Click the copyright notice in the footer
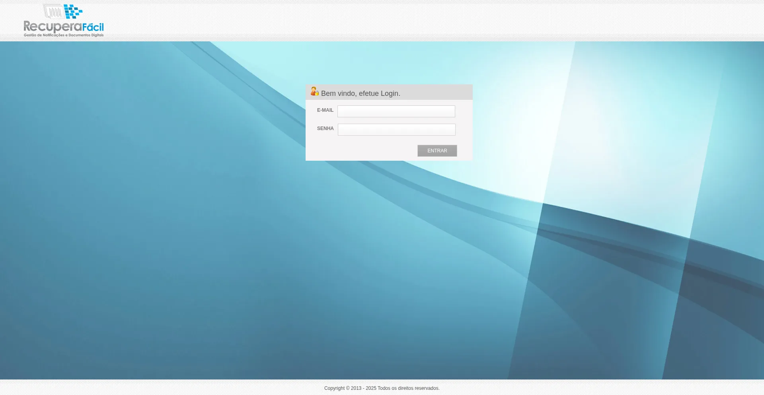Screen dimensions: 764x395 tap(382, 388)
